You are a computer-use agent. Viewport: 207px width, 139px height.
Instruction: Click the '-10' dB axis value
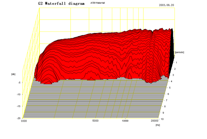pyautogui.click(x=19, y=95)
